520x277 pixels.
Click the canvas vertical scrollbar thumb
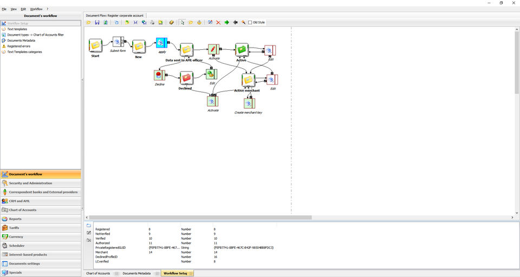(x=517, y=63)
